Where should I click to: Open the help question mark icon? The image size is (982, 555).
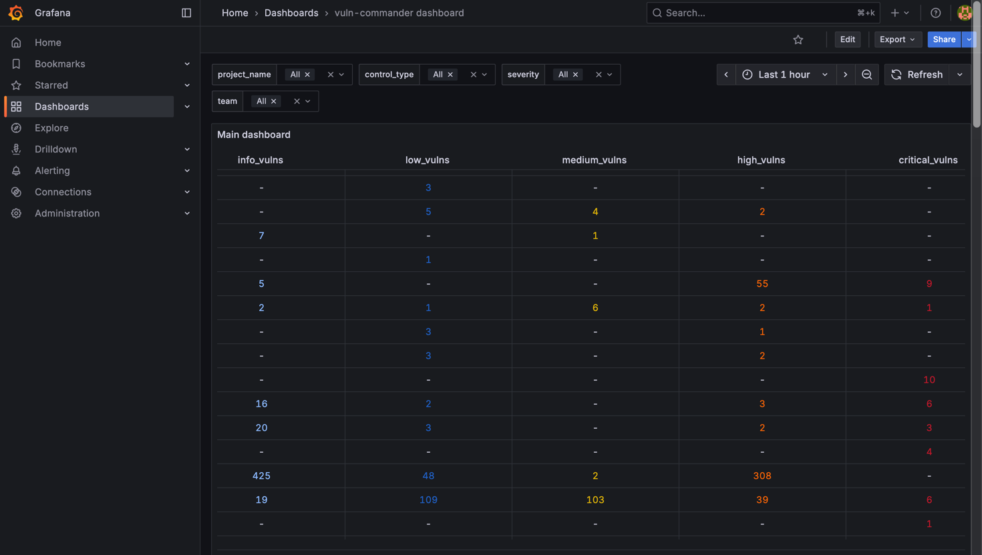point(935,13)
